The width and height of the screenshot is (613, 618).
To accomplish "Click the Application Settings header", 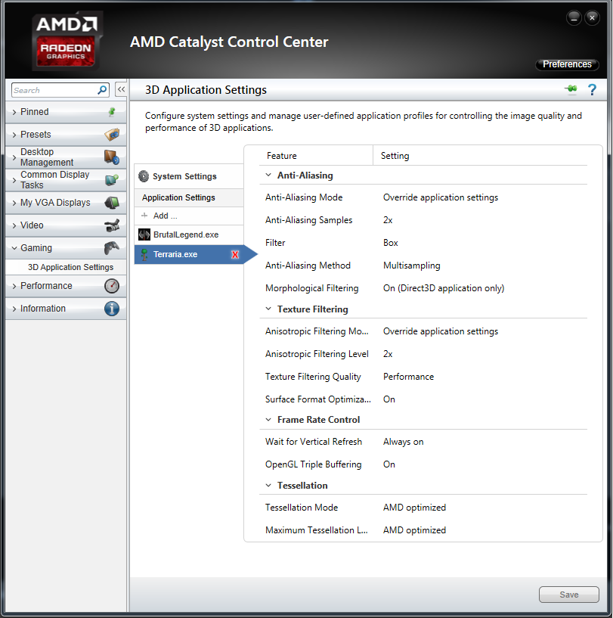I will 189,197.
